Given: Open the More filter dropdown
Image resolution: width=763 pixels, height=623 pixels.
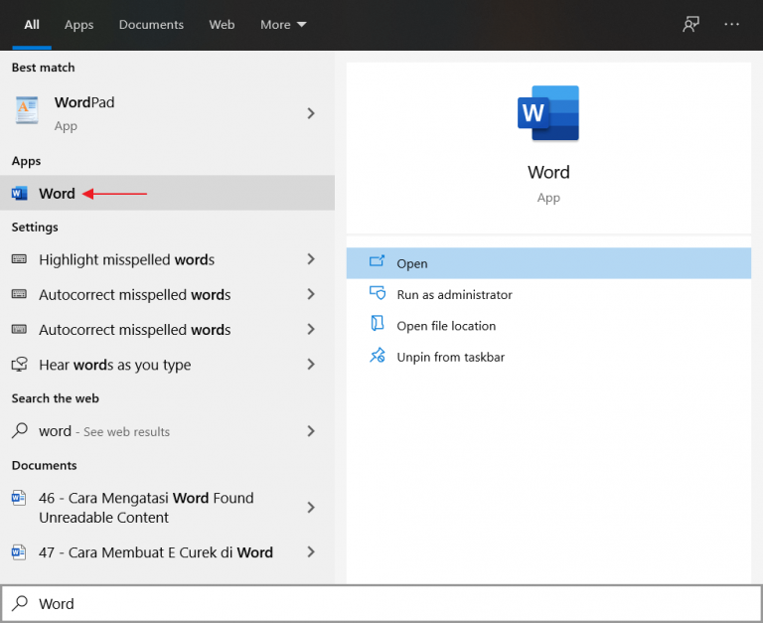Looking at the screenshot, I should point(283,24).
